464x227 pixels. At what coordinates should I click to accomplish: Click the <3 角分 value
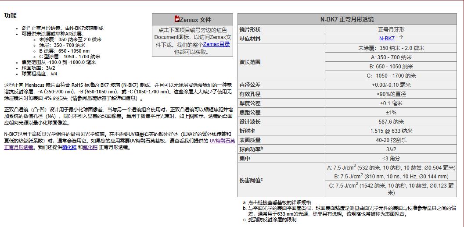[391, 159]
